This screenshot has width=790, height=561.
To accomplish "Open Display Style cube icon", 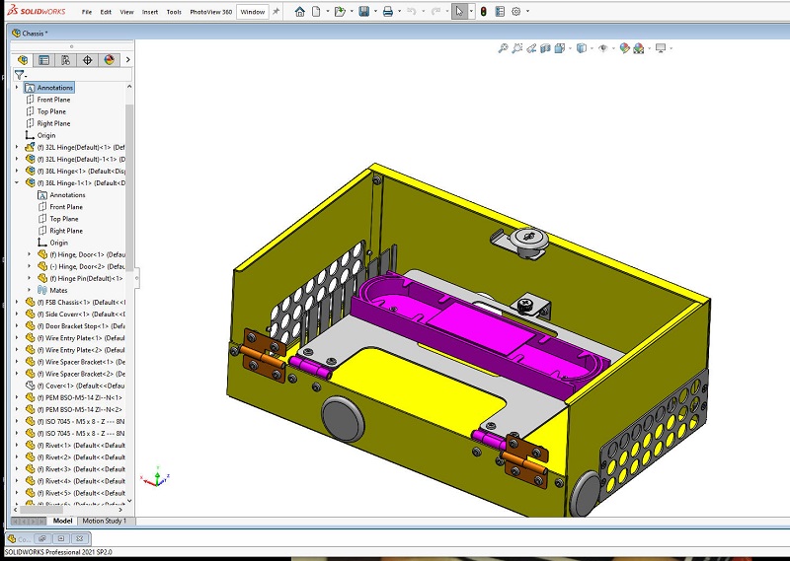I will 582,48.
